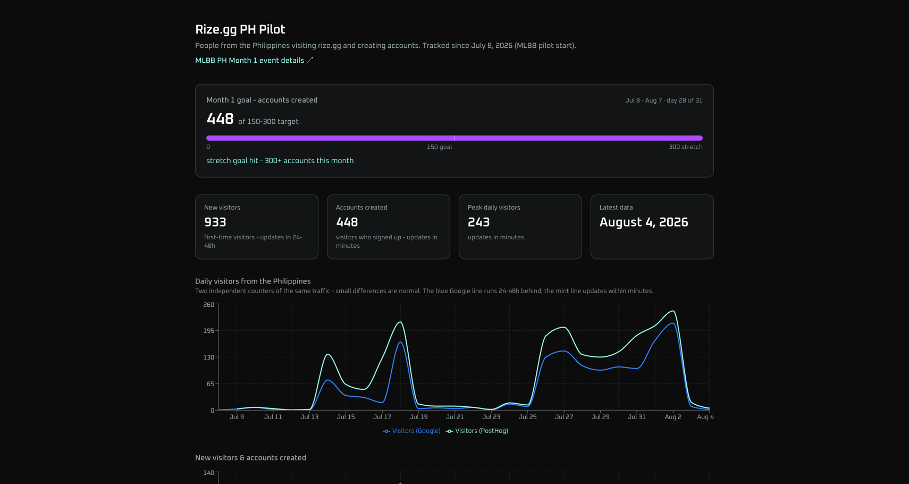Toggle Visitors (Google) legend entry
This screenshot has height=484, width=909.
click(411, 431)
